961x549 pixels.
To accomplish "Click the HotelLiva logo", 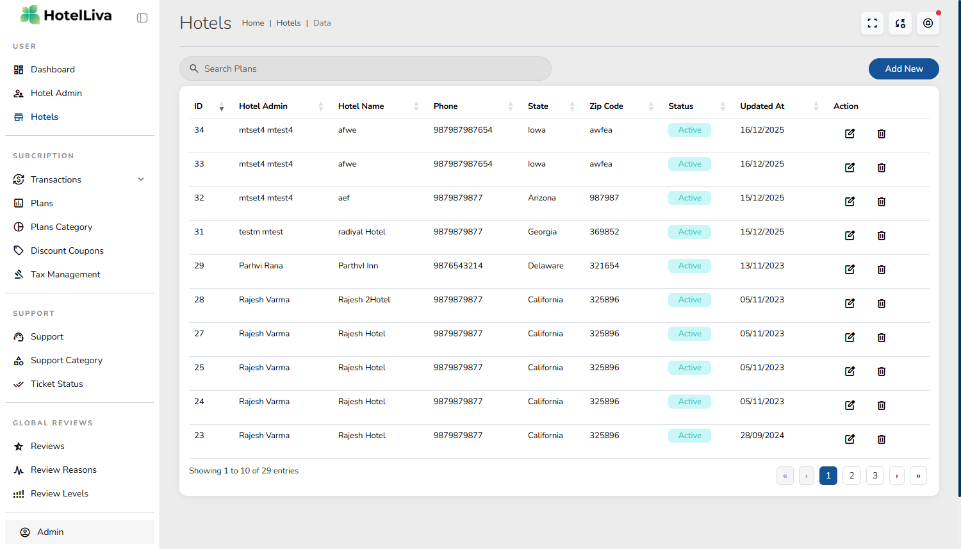I will point(66,15).
